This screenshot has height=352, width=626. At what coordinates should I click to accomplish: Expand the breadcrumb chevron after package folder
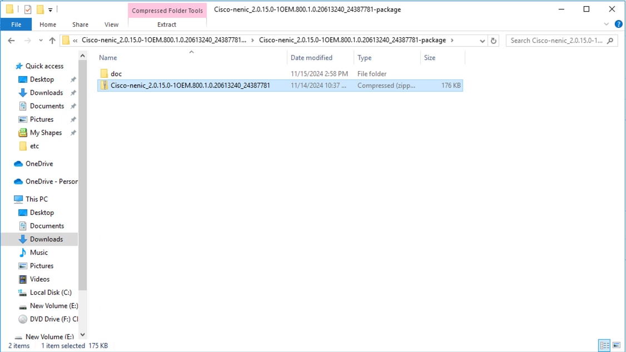click(452, 41)
